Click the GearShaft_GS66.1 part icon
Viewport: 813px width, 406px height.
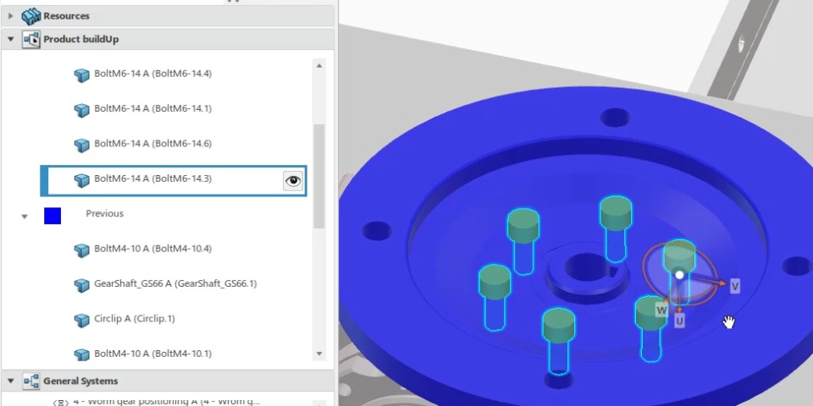[81, 285]
